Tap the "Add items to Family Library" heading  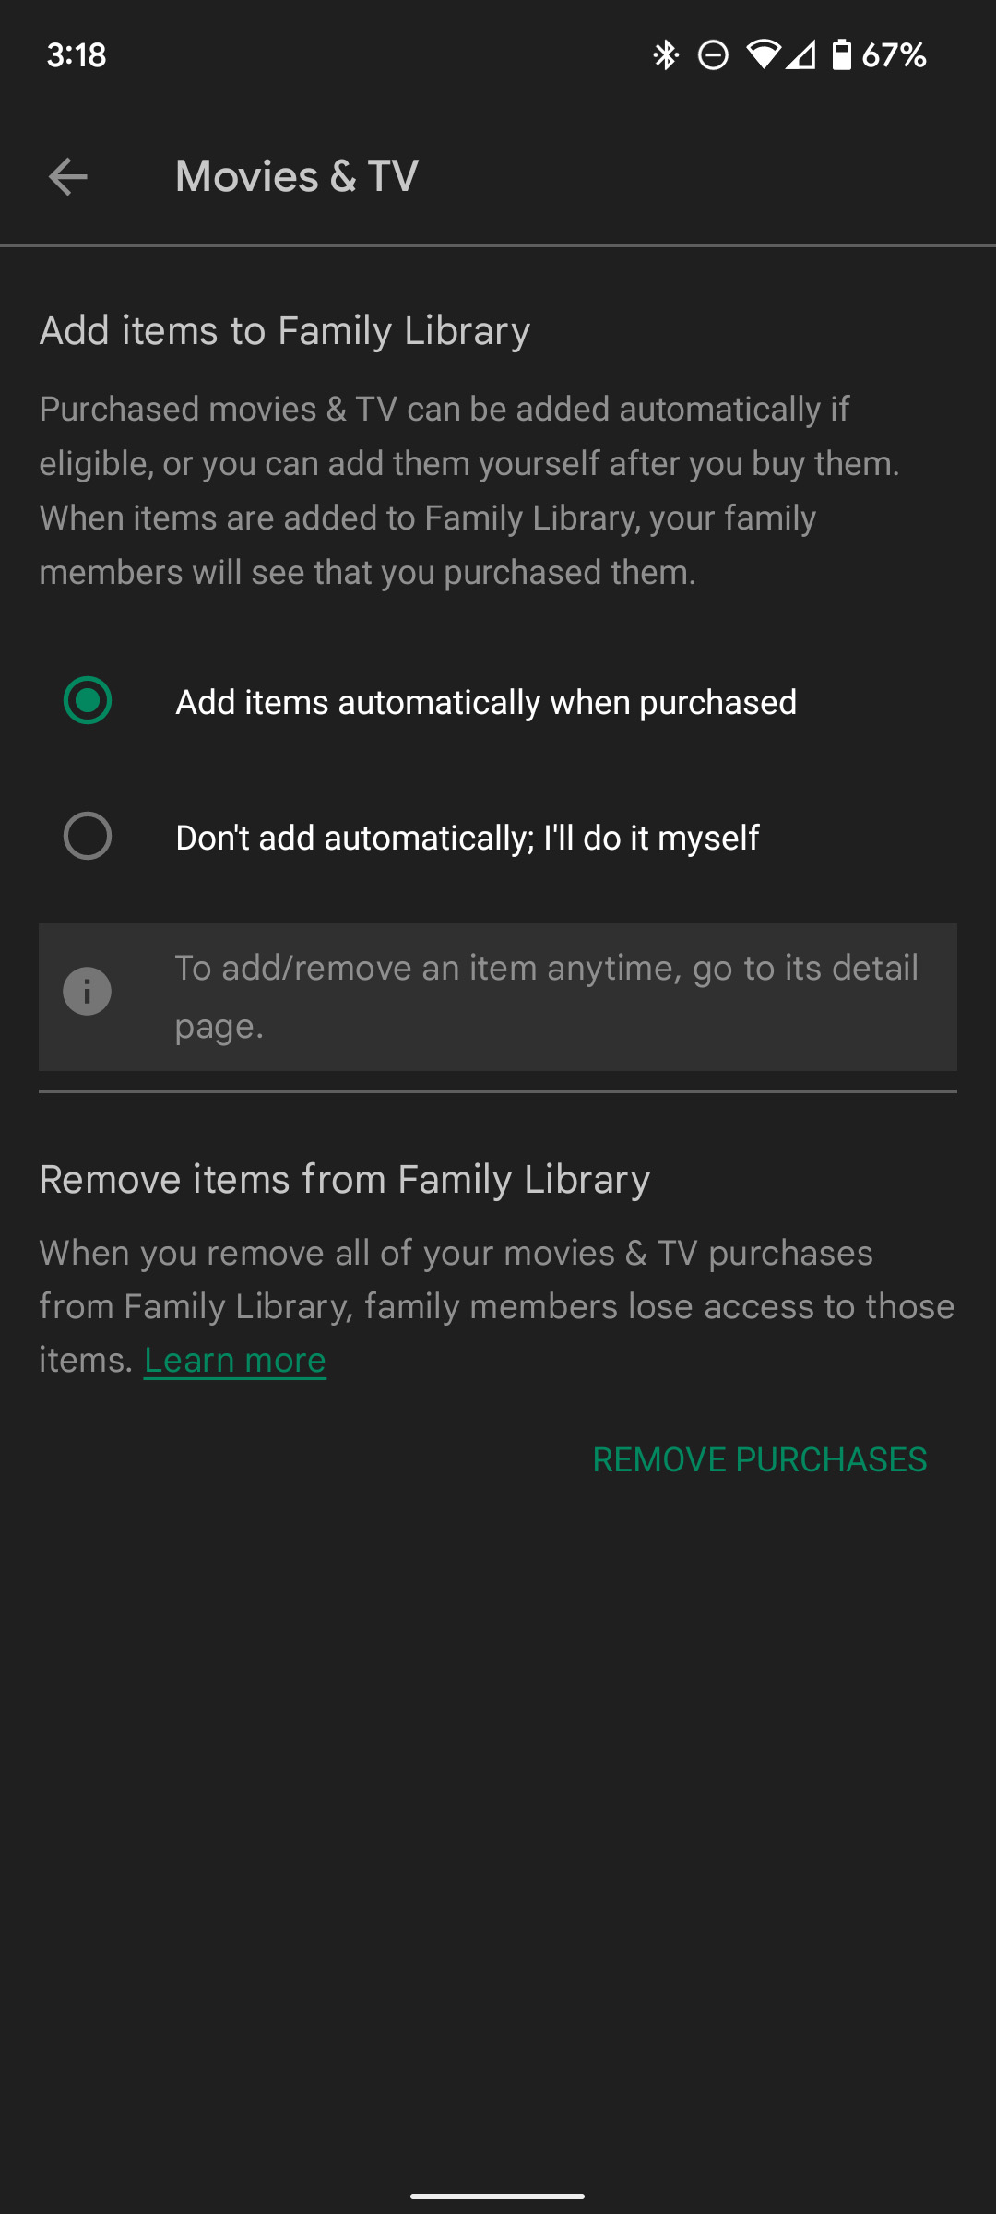click(285, 330)
